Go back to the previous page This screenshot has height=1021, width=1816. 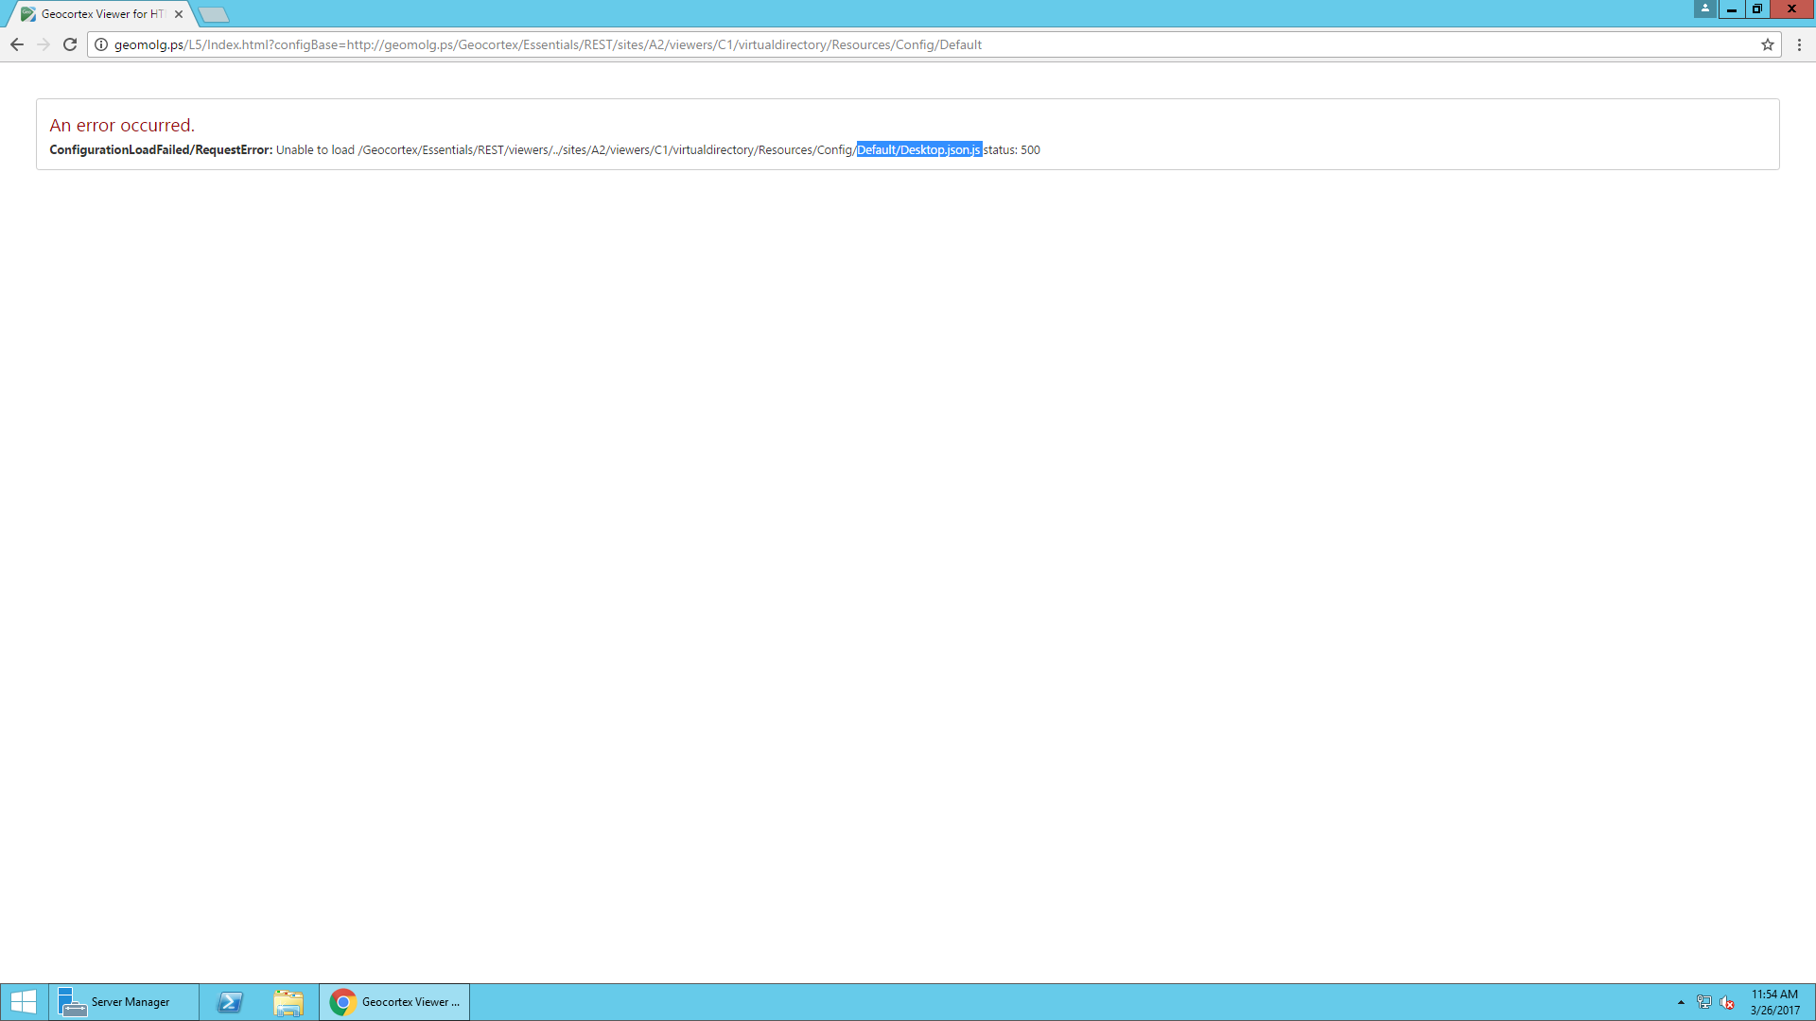(17, 44)
